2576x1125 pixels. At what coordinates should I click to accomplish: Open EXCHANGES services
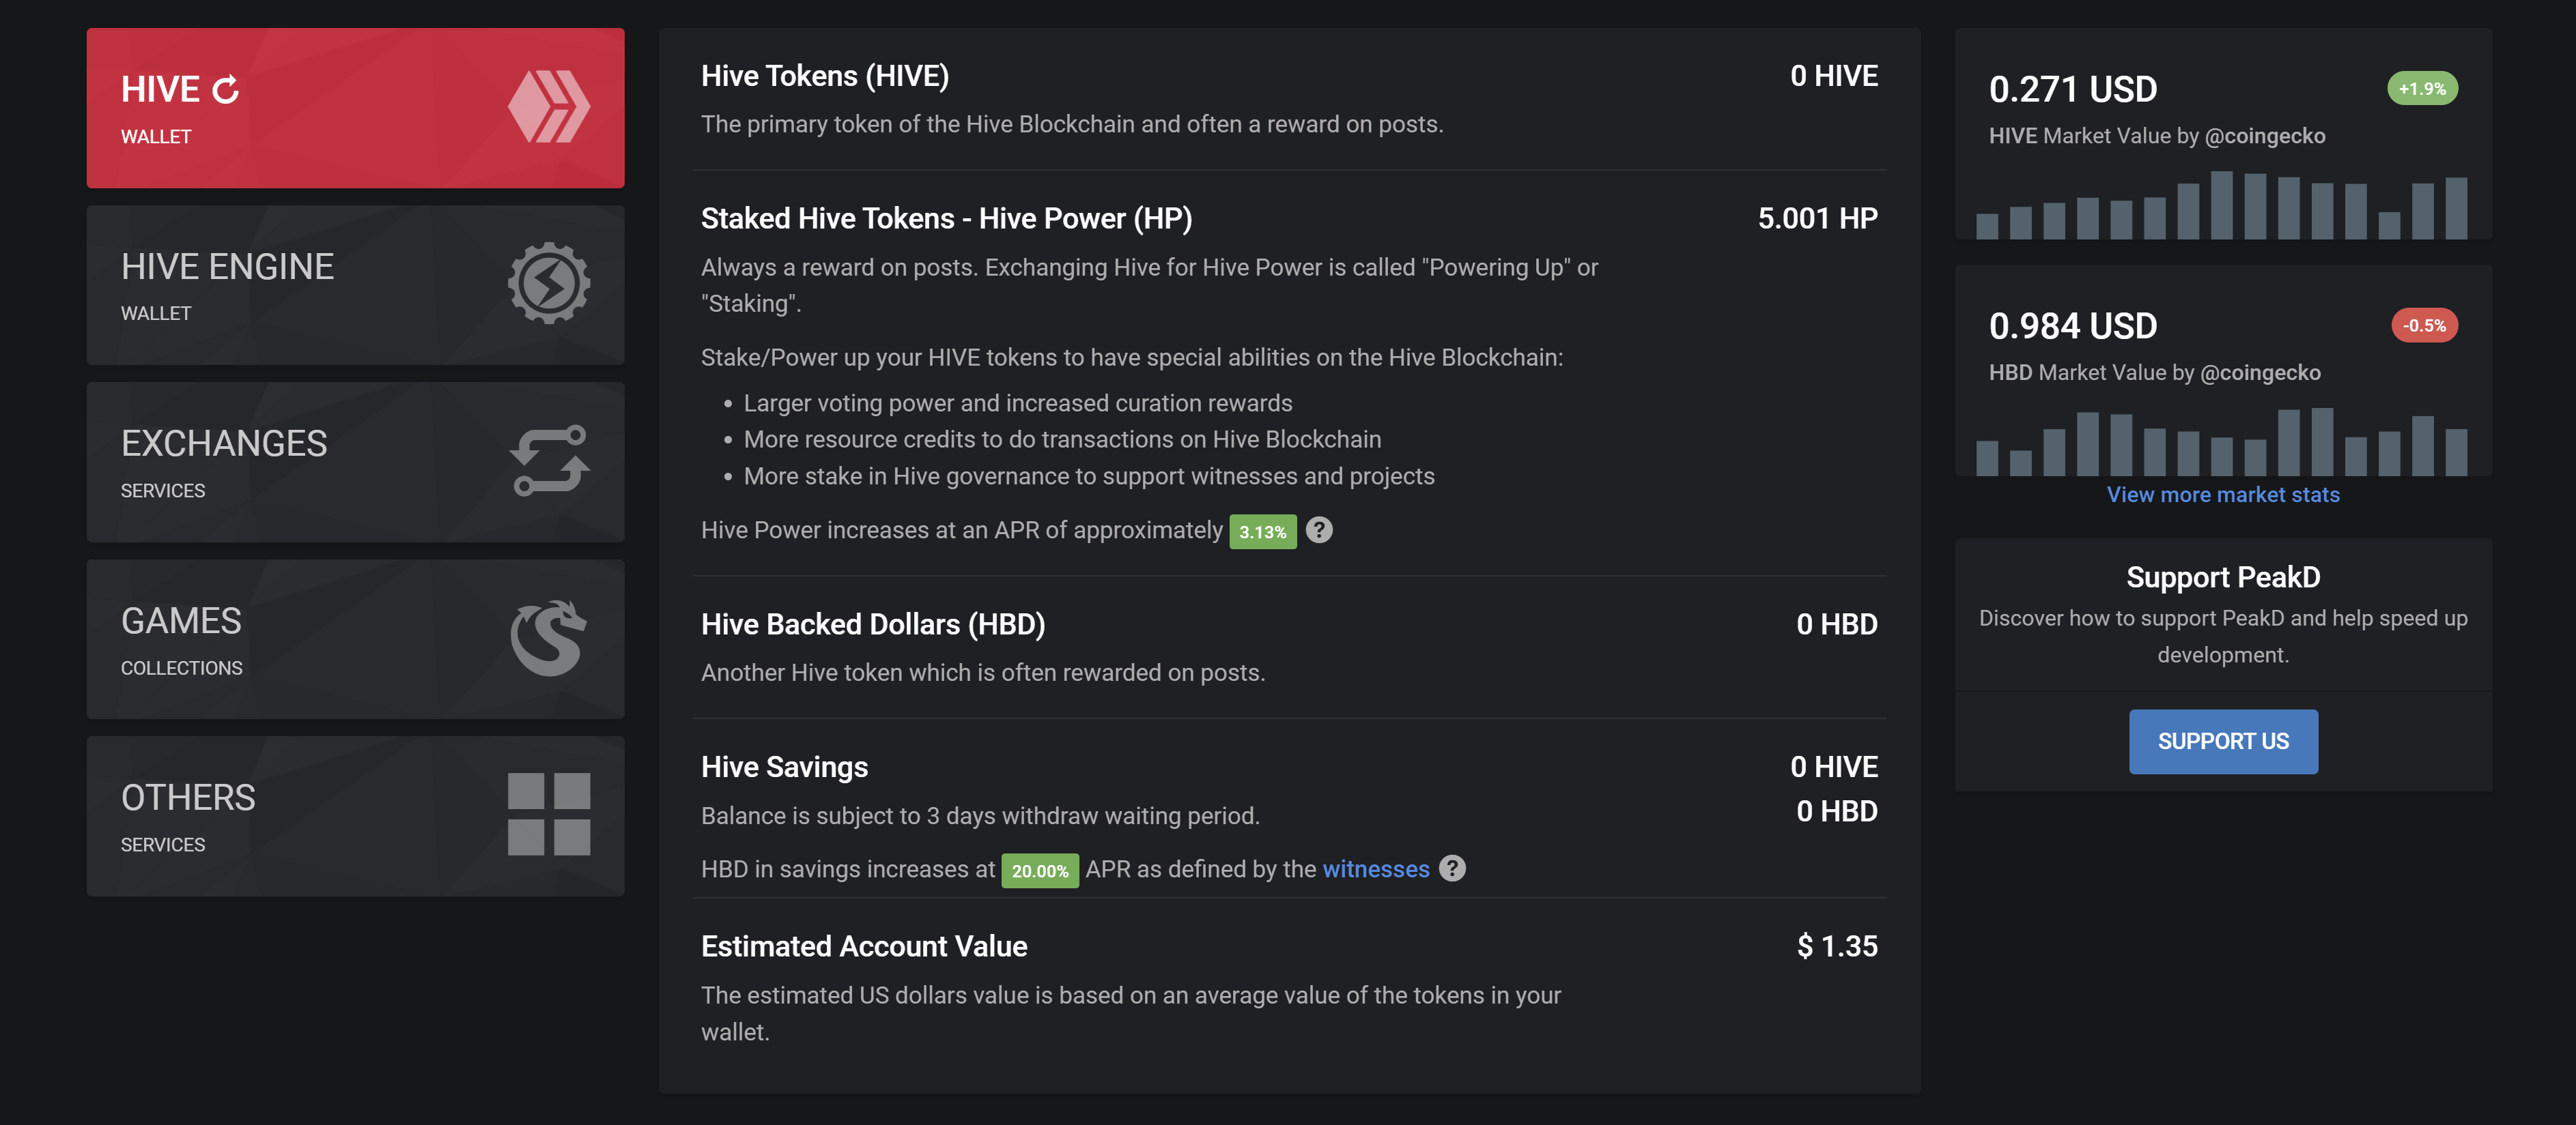coord(355,462)
